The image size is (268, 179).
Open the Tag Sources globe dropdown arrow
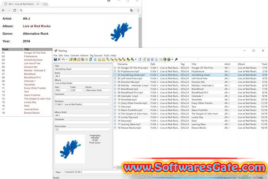click(x=172, y=59)
